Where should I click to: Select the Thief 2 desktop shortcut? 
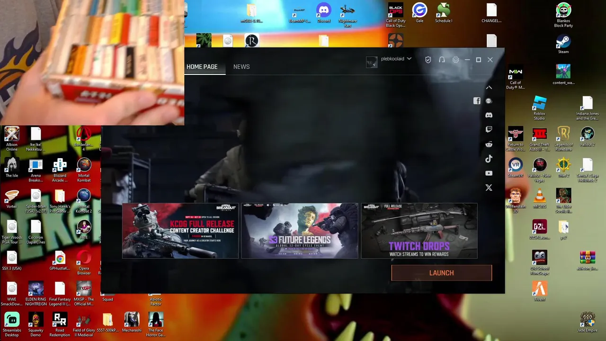pos(563,168)
